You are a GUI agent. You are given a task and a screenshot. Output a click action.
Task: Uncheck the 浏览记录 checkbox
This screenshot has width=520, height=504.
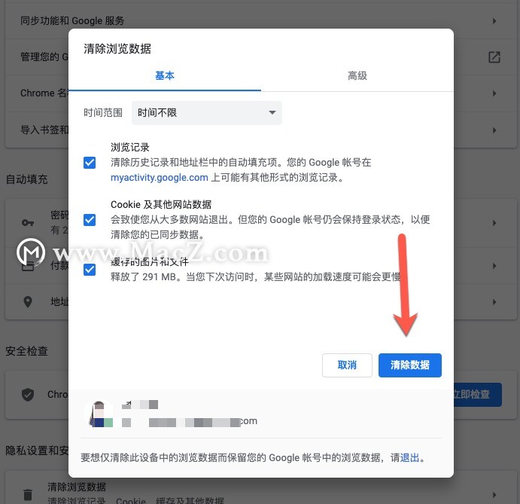[x=90, y=163]
